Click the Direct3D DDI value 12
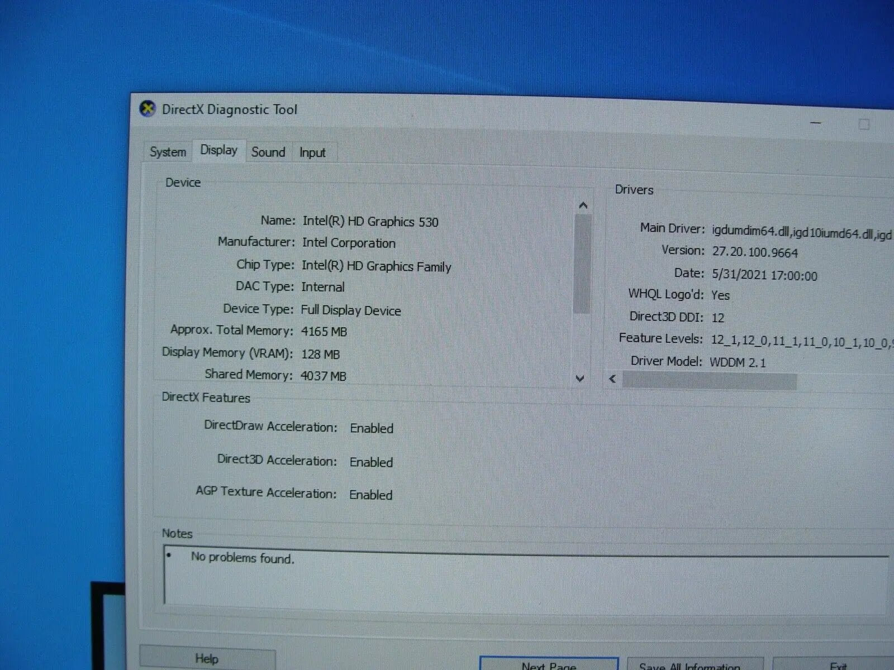This screenshot has height=670, width=894. [x=718, y=318]
